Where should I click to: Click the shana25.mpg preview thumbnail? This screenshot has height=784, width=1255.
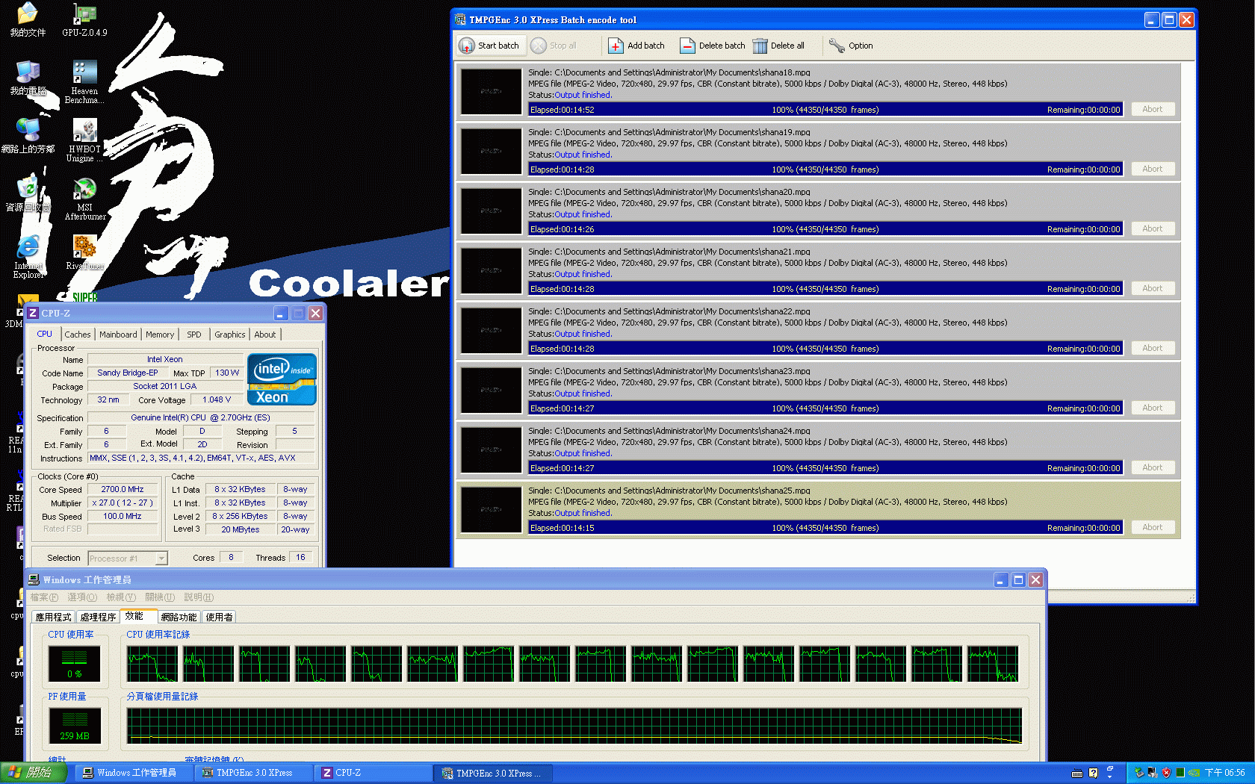tap(491, 510)
